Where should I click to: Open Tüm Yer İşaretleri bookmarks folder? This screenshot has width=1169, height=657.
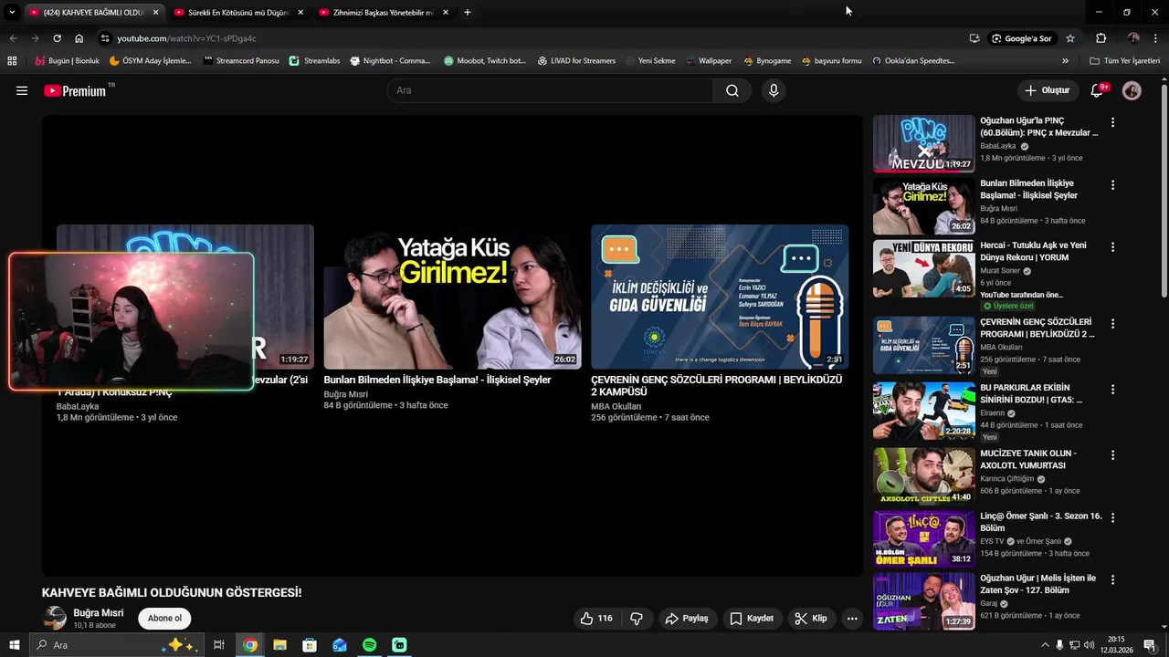point(1125,61)
